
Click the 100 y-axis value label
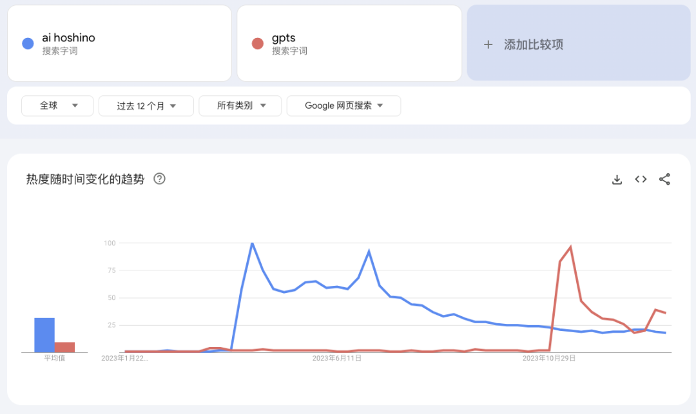pos(110,243)
